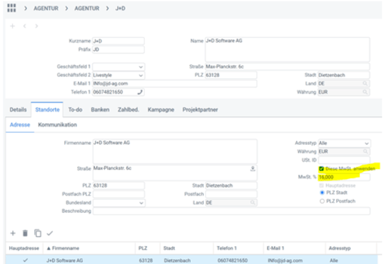The width and height of the screenshot is (390, 264).
Task: Click the Postfach input field
Action: tap(231, 194)
